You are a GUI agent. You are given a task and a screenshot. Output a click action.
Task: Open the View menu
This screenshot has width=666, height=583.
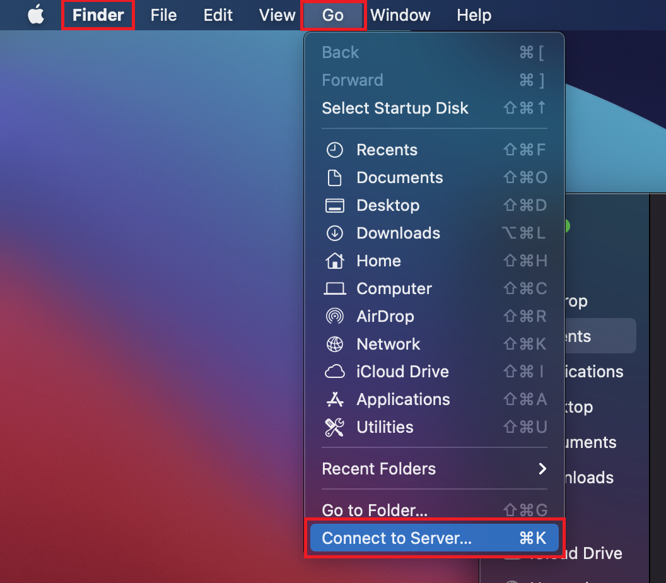[277, 15]
